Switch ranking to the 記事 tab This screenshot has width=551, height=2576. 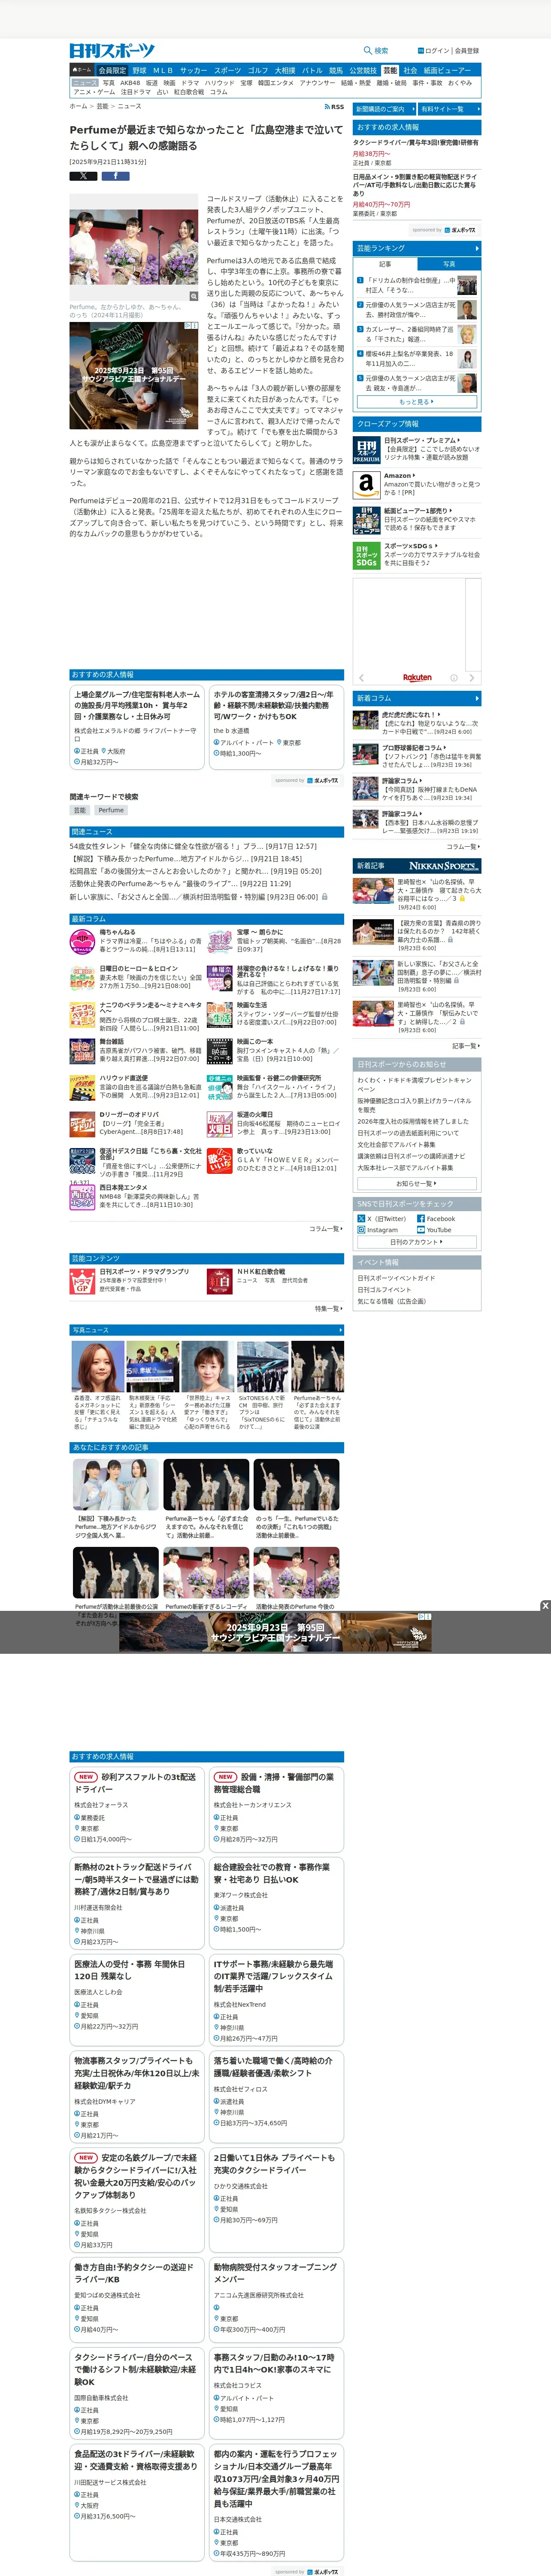(385, 264)
